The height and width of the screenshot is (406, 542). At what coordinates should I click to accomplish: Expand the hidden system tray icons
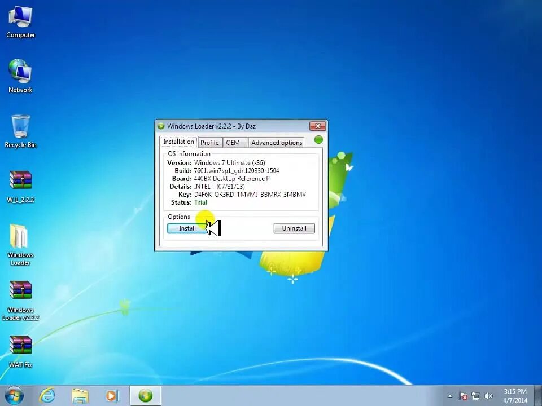[449, 395]
